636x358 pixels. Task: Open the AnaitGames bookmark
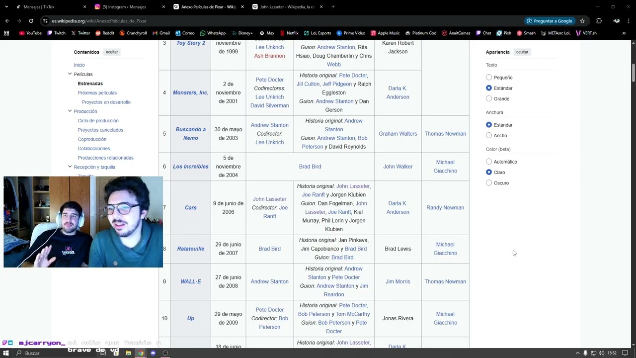456,33
